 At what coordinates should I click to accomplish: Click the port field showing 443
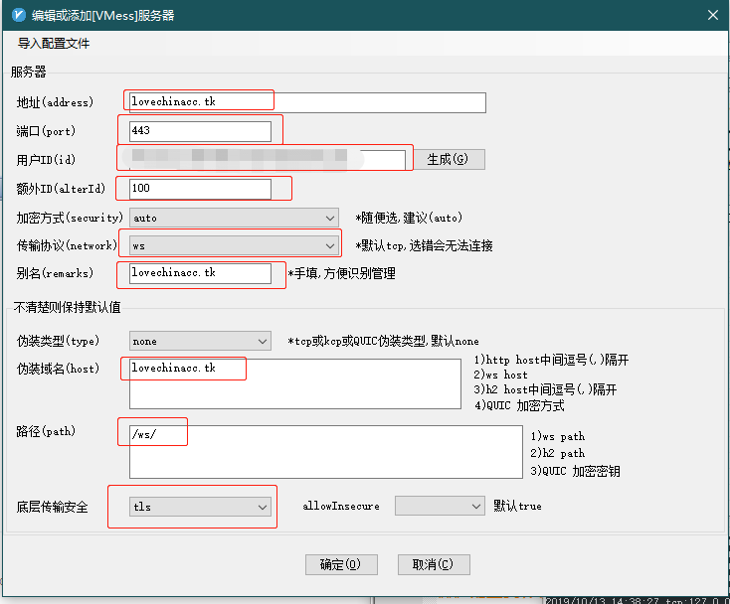tap(200, 131)
